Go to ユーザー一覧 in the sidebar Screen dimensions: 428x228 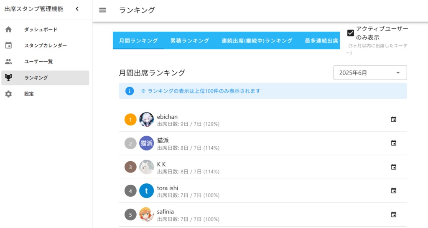38,62
